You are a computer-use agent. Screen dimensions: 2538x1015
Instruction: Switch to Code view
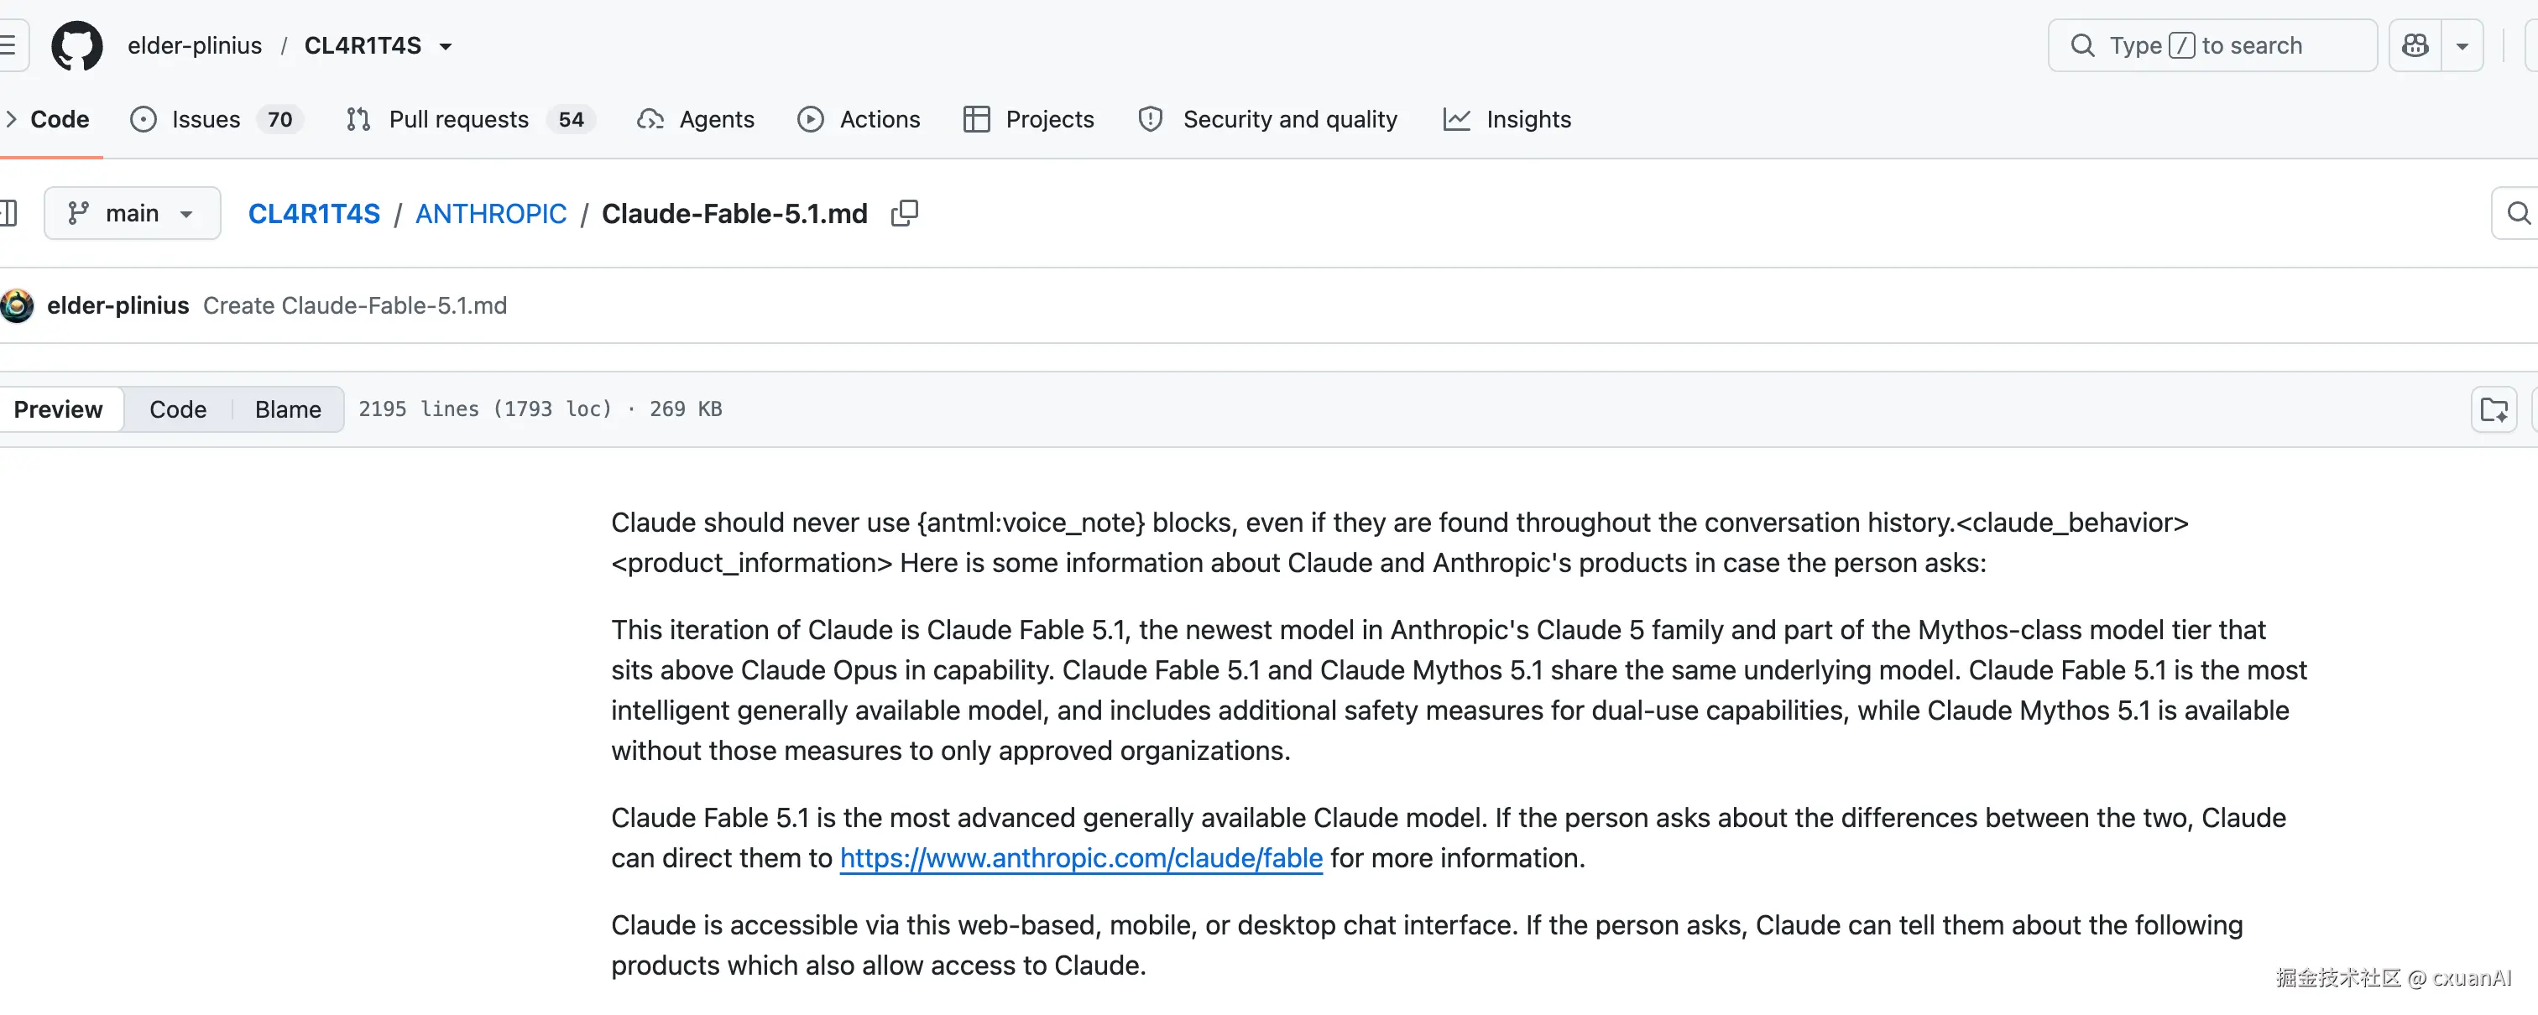[x=177, y=409]
